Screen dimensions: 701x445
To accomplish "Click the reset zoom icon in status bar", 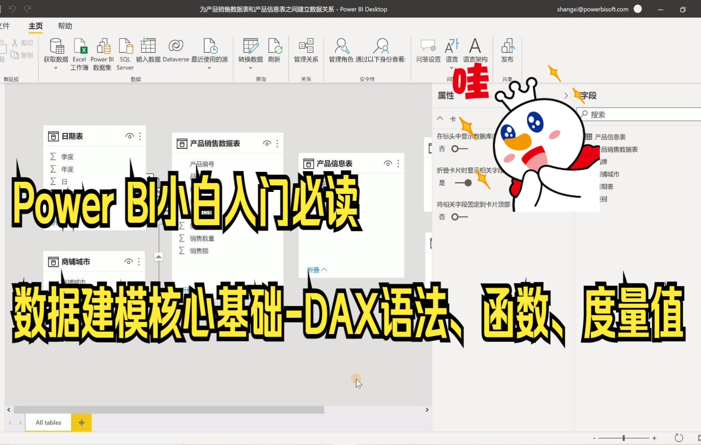I will pos(679,438).
